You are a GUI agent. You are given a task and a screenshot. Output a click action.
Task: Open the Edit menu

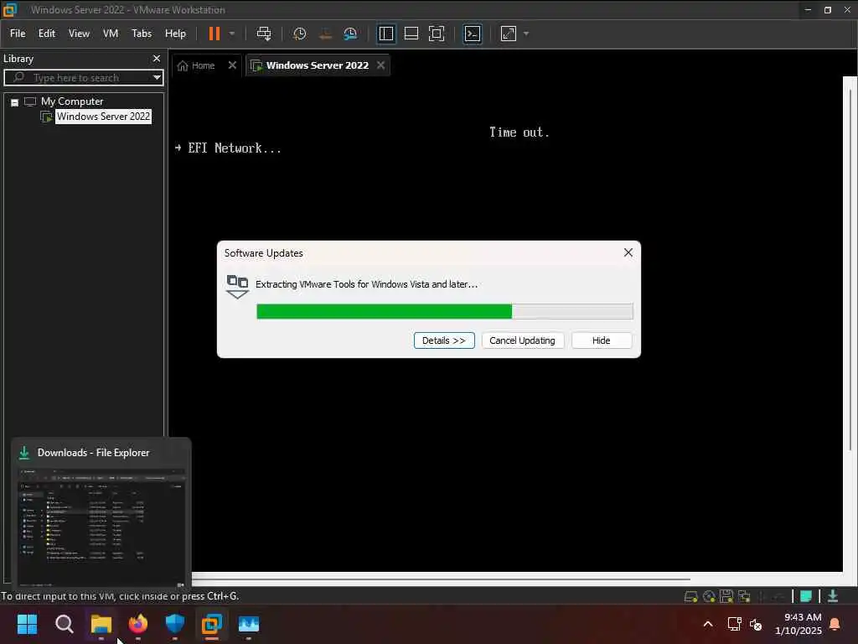click(x=47, y=34)
